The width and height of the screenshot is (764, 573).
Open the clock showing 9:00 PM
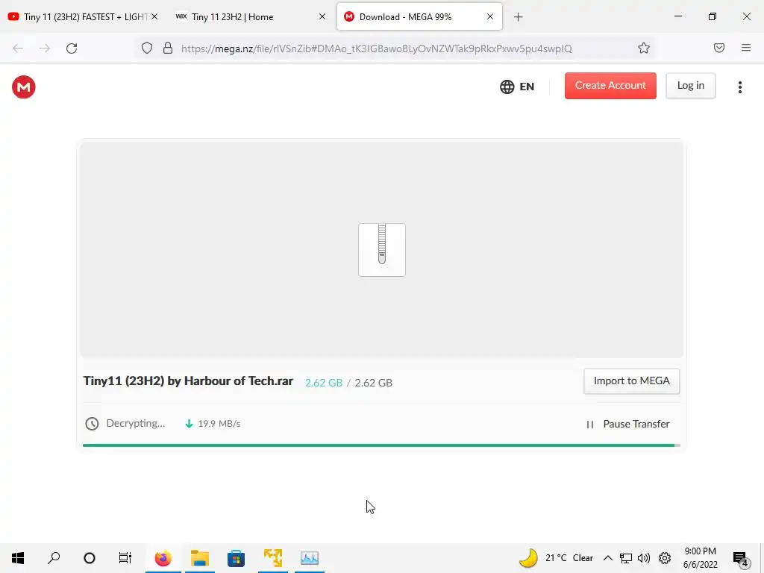(x=700, y=558)
